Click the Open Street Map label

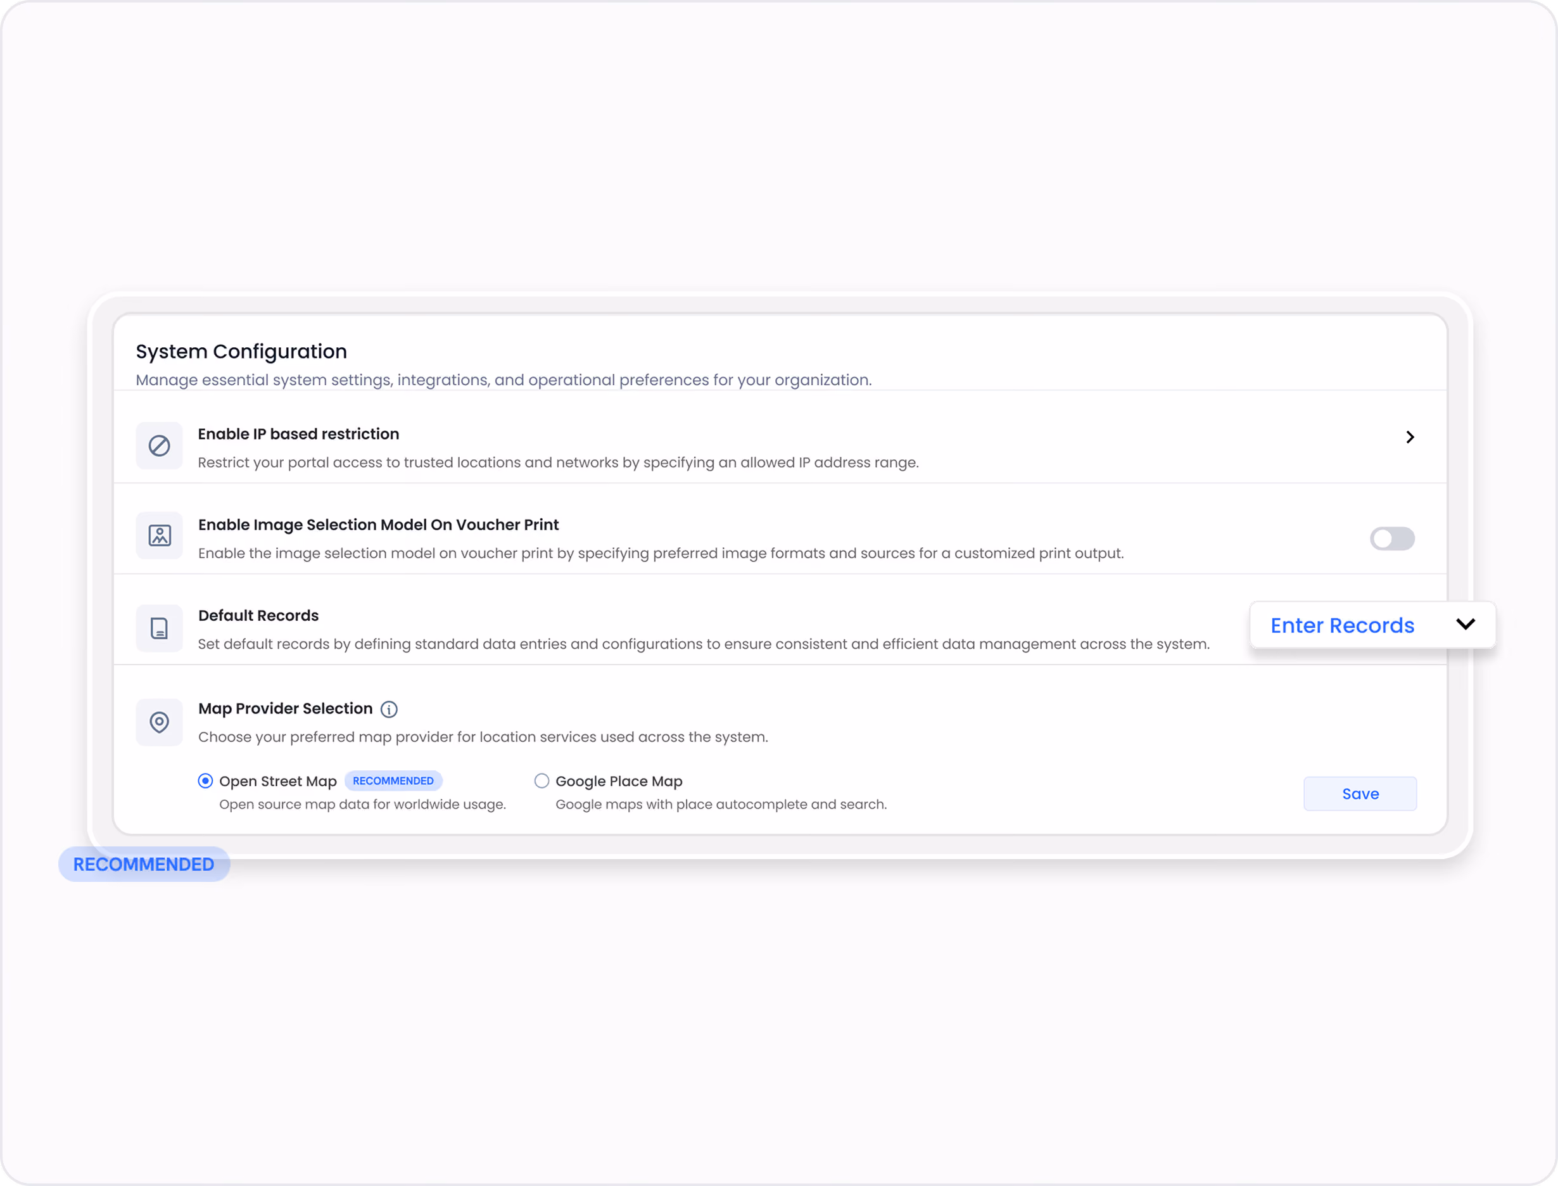[278, 782]
